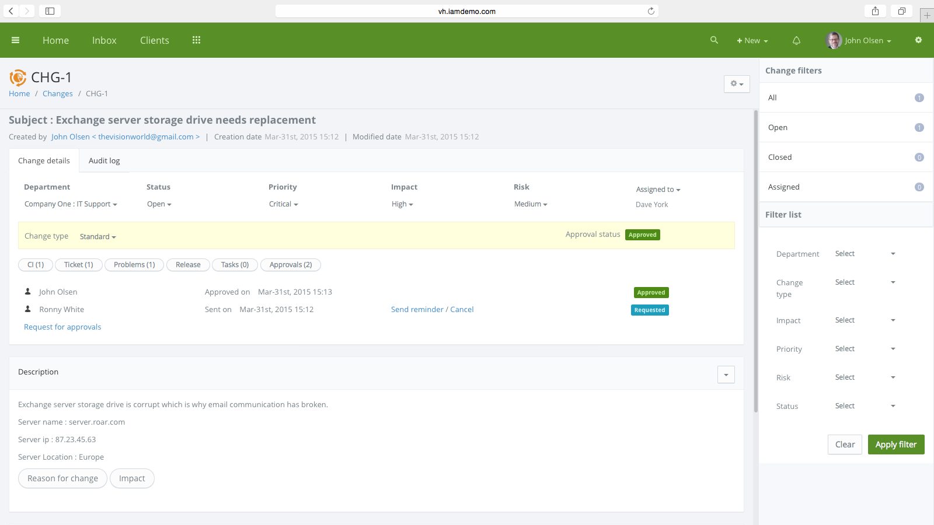Click the Reason for change button
This screenshot has height=525, width=934.
coord(62,478)
